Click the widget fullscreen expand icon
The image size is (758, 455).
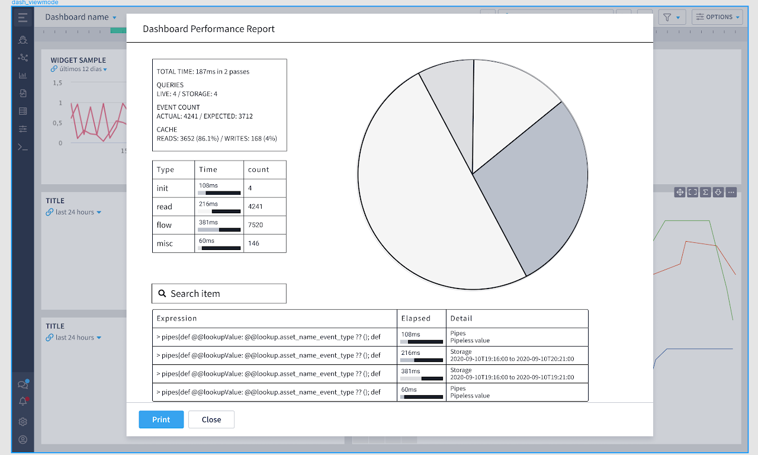[x=692, y=192]
